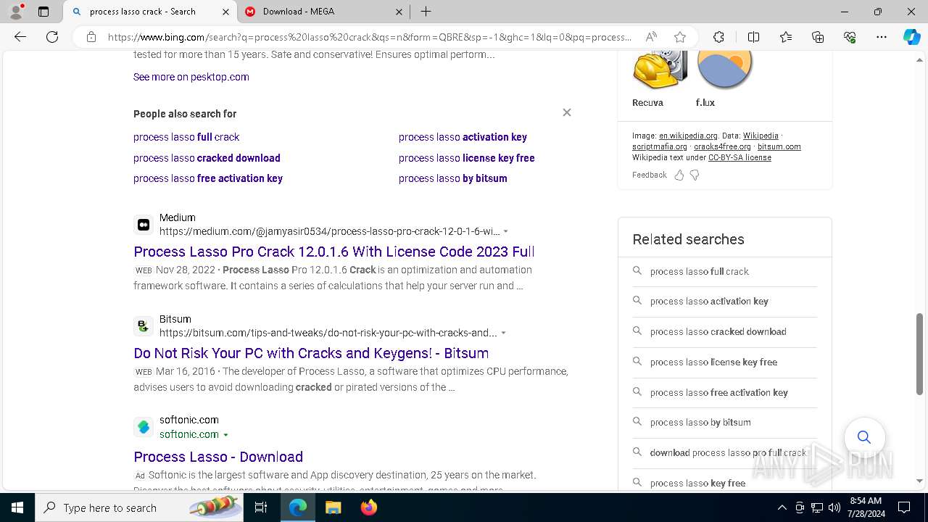Click the address bar URL field
Viewport: 928px width, 522px height.
370,37
